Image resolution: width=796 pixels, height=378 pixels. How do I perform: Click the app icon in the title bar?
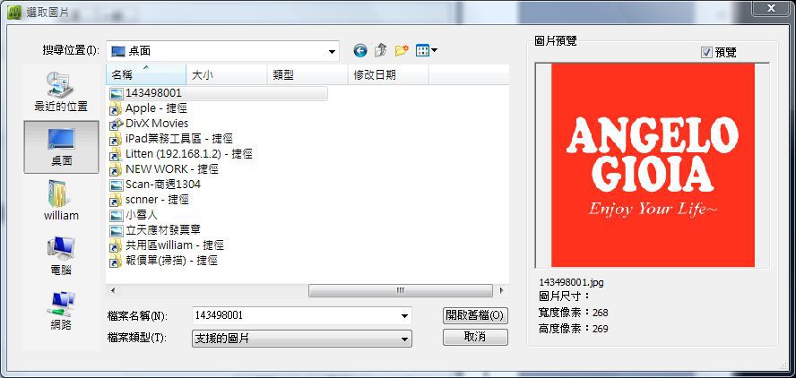13,11
